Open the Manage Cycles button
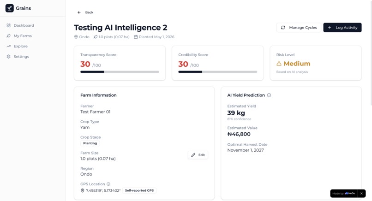The image size is (372, 201). tap(299, 28)
